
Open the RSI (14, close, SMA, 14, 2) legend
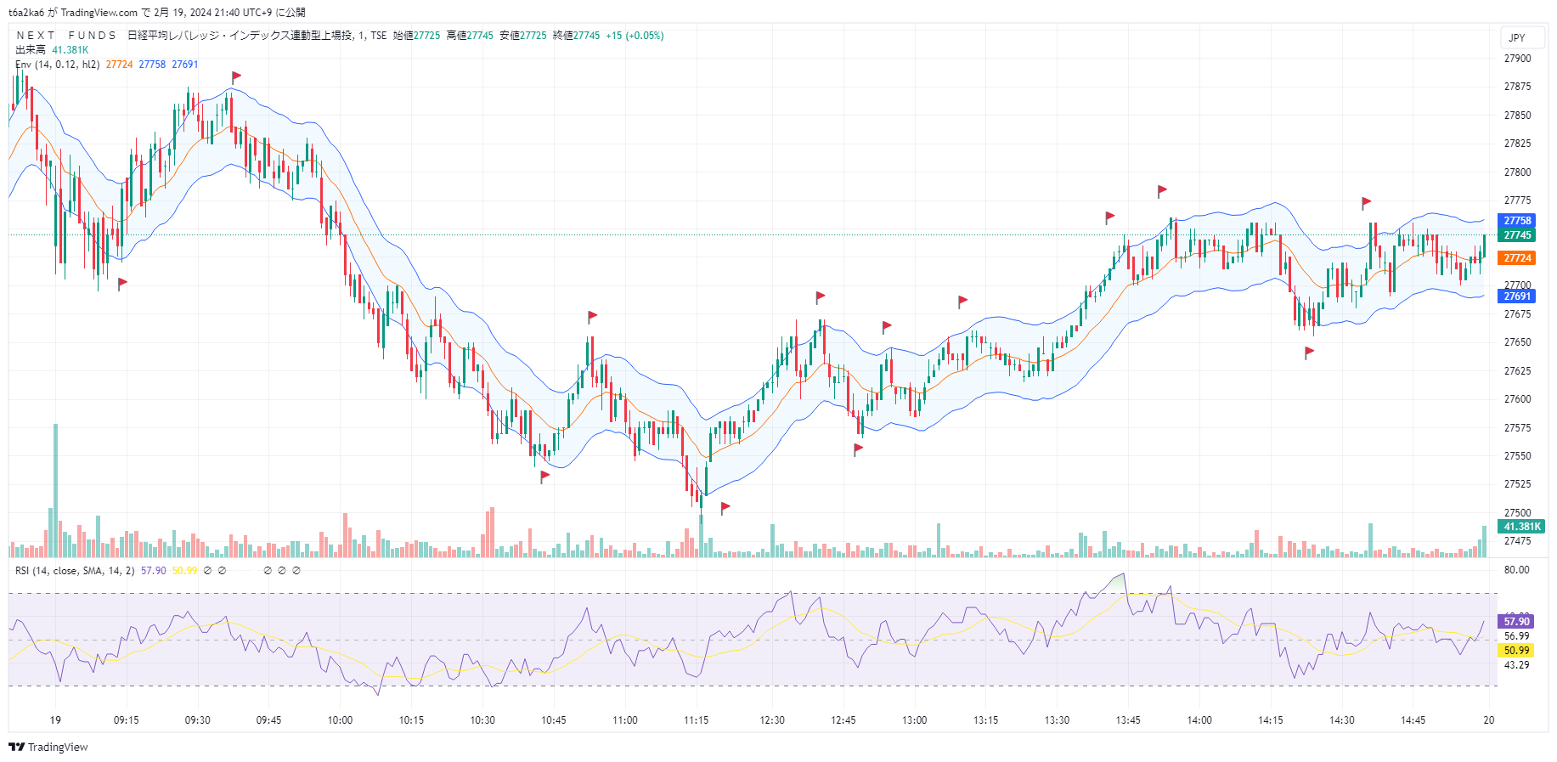click(75, 571)
